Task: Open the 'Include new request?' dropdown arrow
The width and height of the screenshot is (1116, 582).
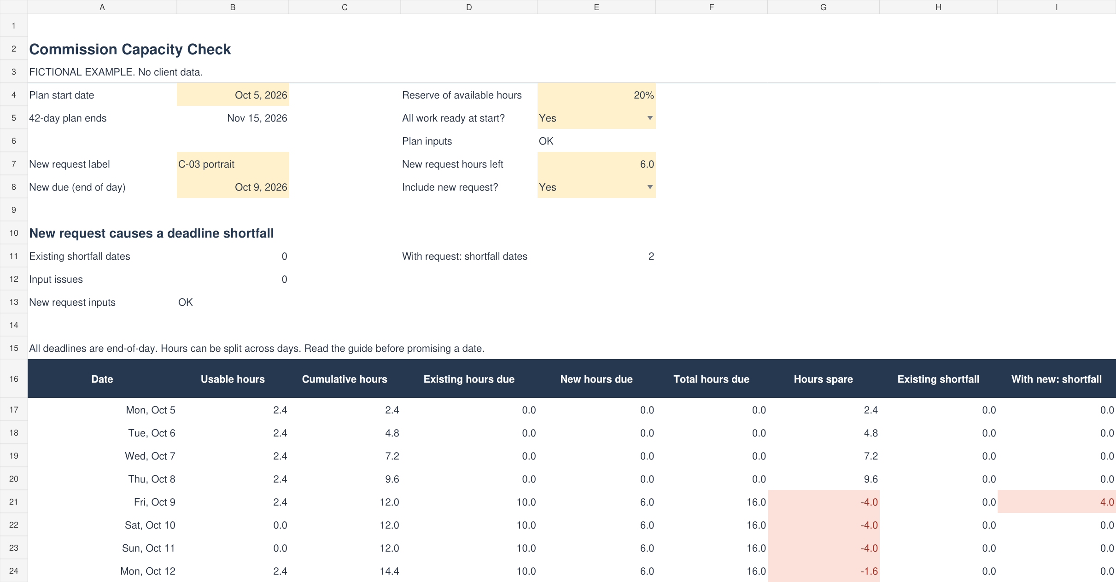Action: [649, 187]
